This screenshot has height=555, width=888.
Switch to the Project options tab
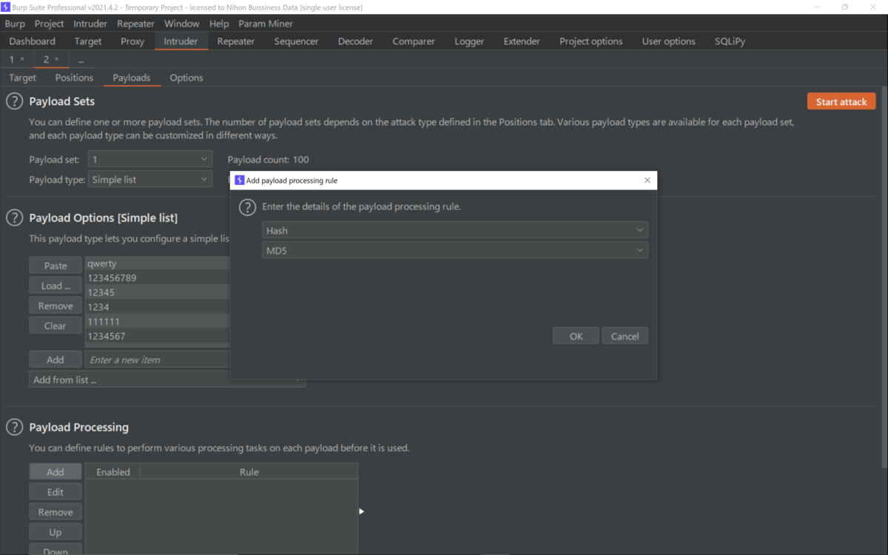[x=591, y=41]
